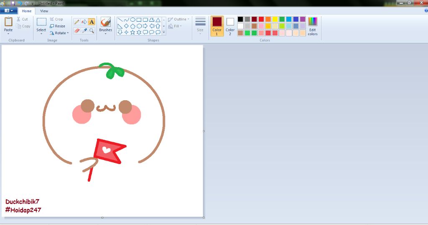Open the Outline dropdown
The width and height of the screenshot is (428, 225).
click(x=178, y=19)
